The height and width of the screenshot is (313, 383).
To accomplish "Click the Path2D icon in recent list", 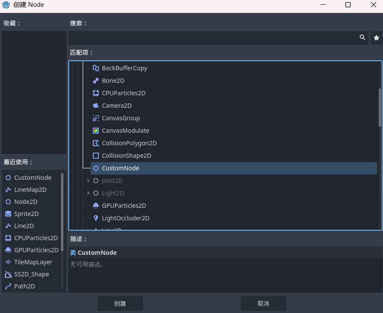I will (8, 286).
